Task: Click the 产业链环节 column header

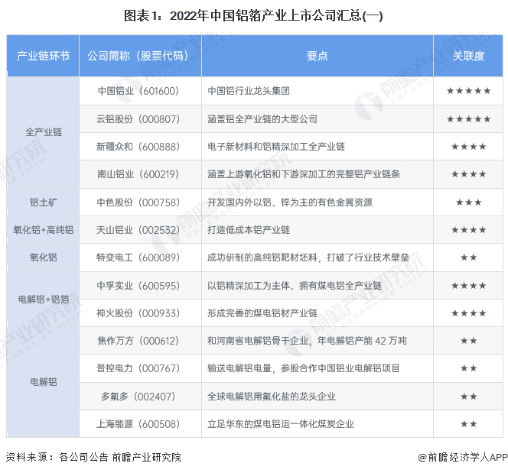Action: point(43,56)
